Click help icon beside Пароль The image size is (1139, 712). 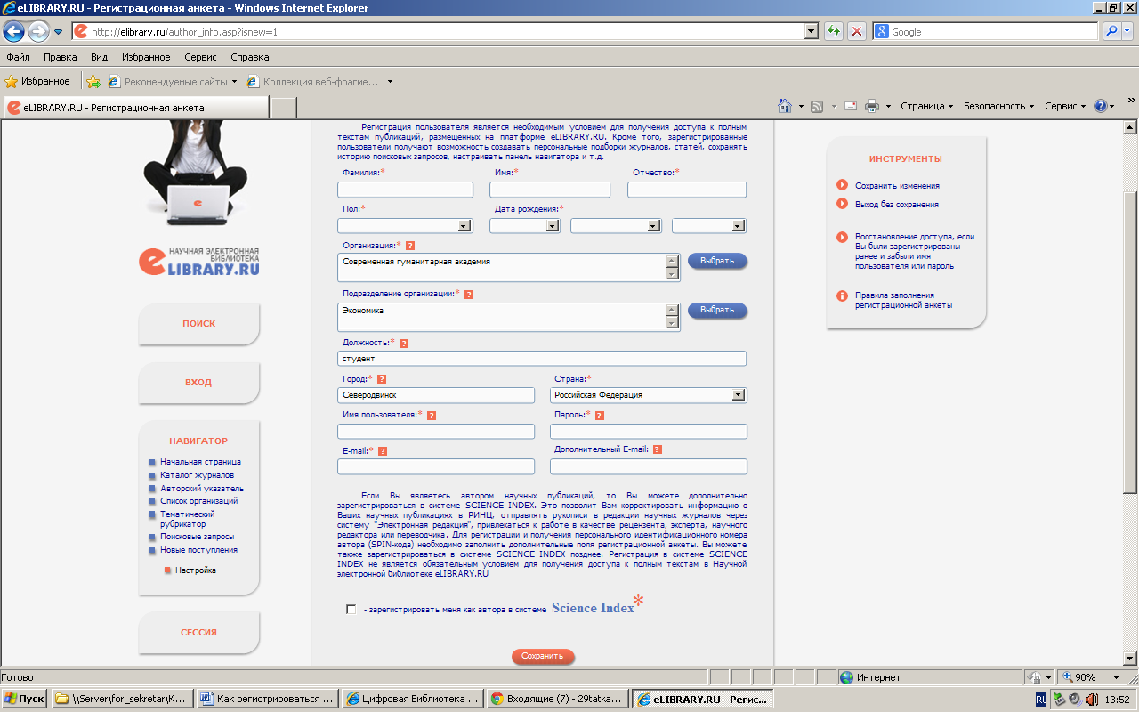(600, 415)
